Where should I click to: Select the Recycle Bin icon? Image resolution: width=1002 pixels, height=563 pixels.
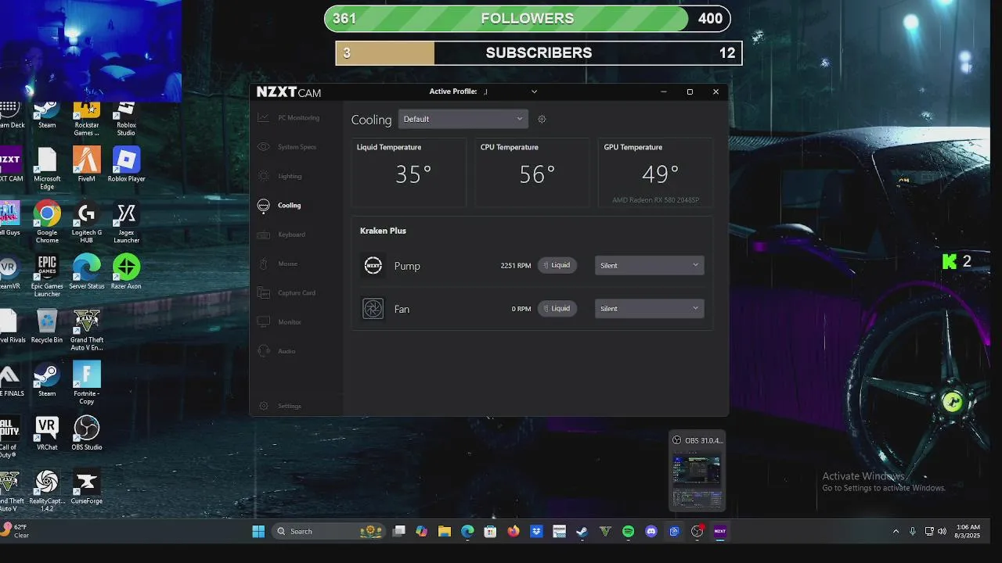tap(47, 326)
